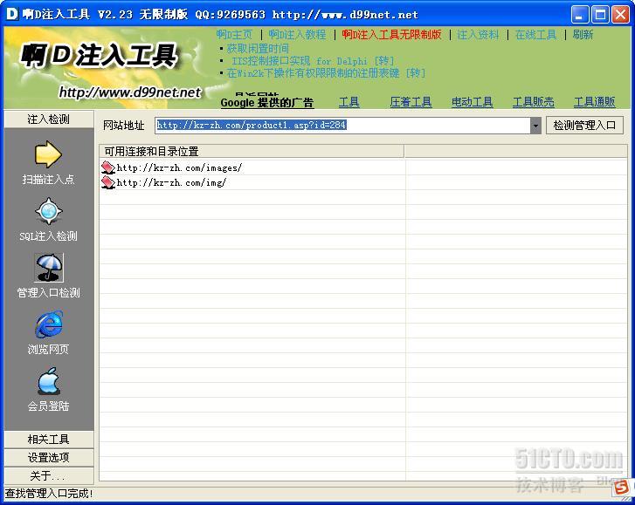The width and height of the screenshot is (635, 505).
Task: Click the 网站地址 label
Action: [x=123, y=126]
